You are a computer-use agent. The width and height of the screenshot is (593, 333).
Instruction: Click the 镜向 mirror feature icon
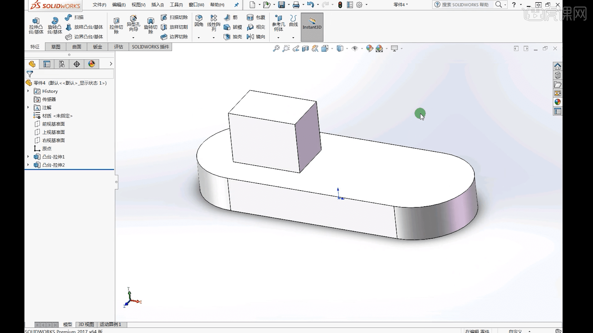(250, 37)
